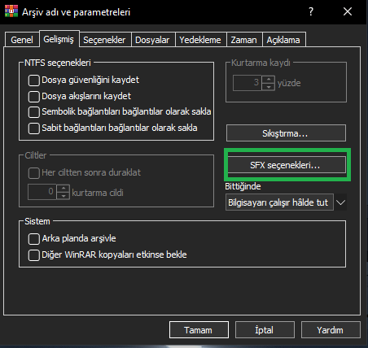368x348 pixels.
Task: Increase the recovery record percent spinner
Action: pos(269,80)
